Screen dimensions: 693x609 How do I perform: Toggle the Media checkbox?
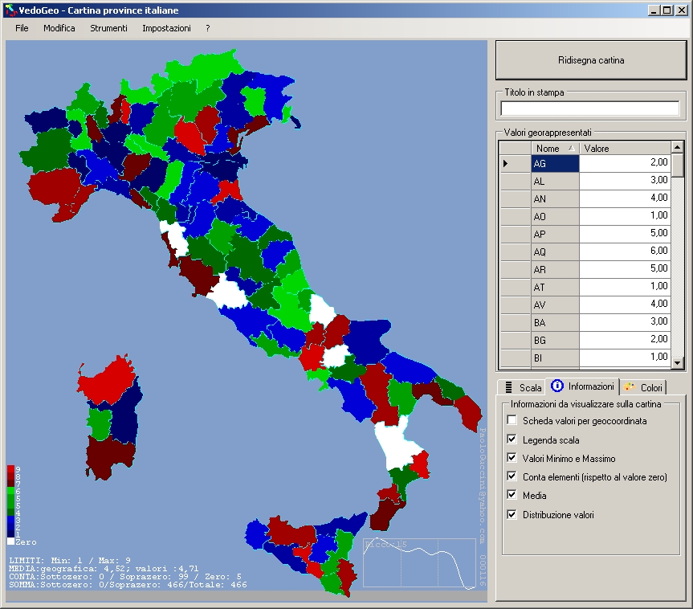(512, 495)
